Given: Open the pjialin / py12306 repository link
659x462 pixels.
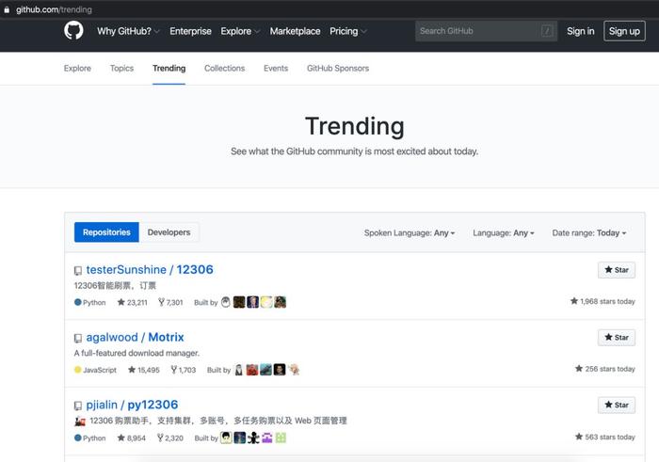Looking at the screenshot, I should [x=132, y=405].
